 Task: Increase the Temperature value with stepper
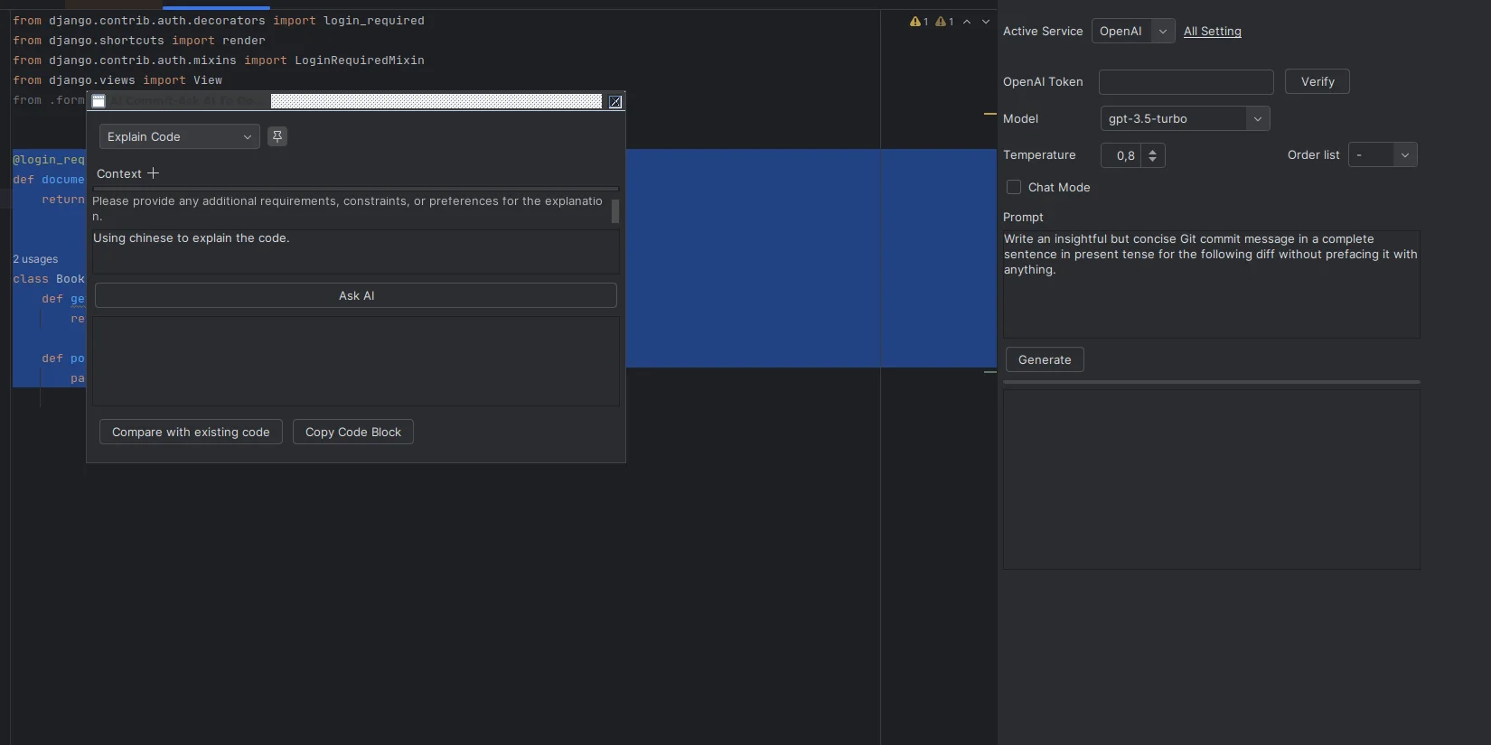click(1152, 151)
